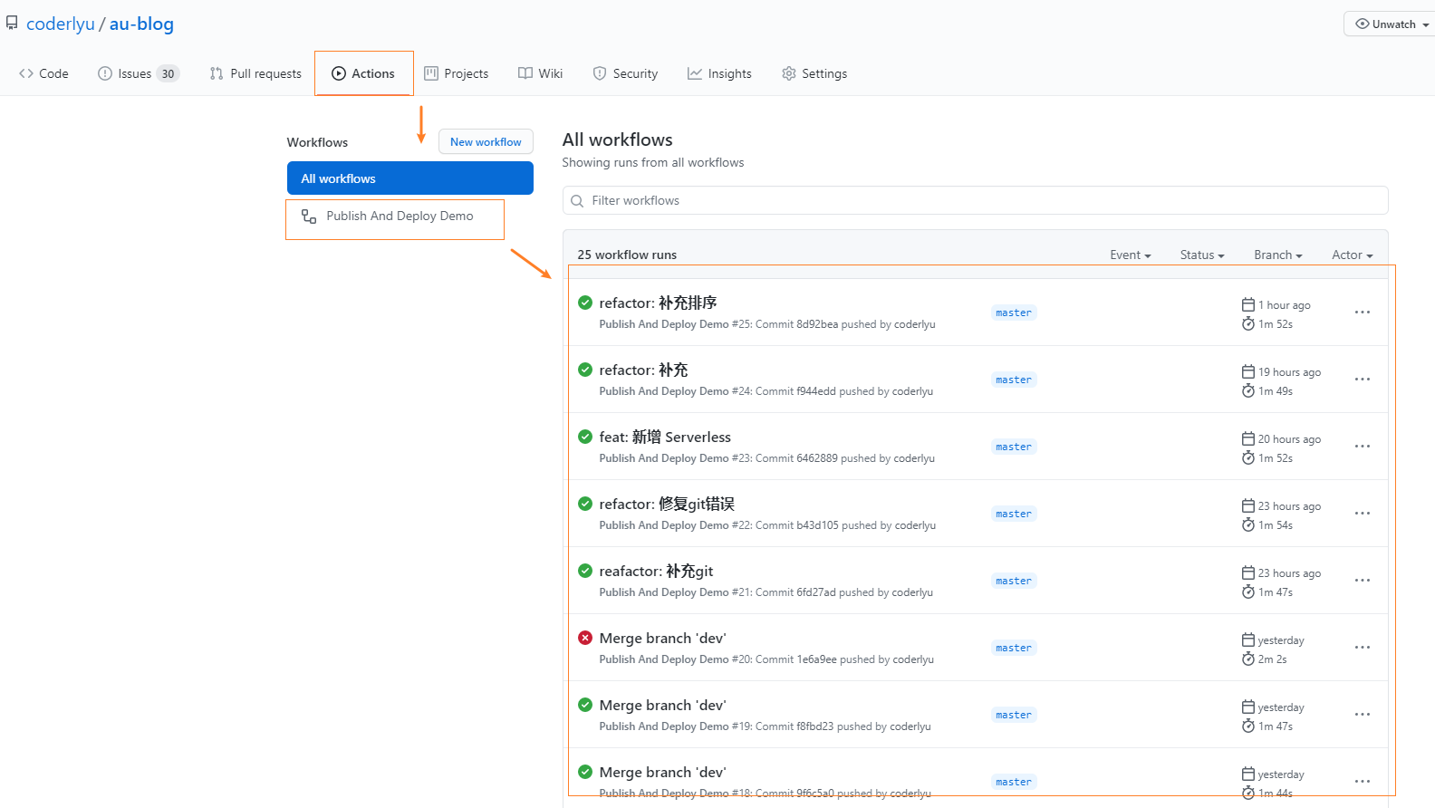
Task: View the Insights tab
Action: click(x=719, y=73)
